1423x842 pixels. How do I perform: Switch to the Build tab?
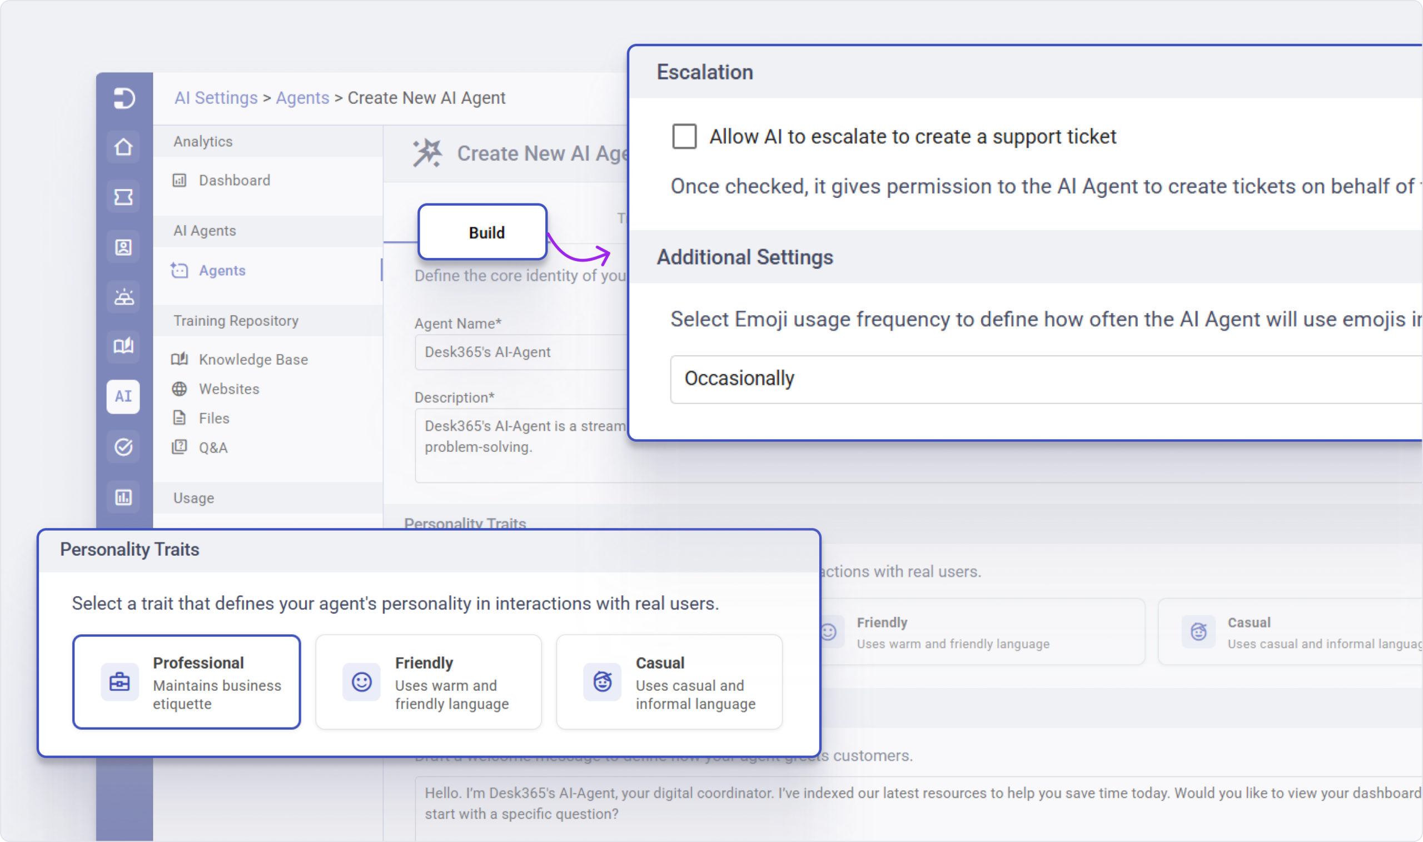[483, 233]
